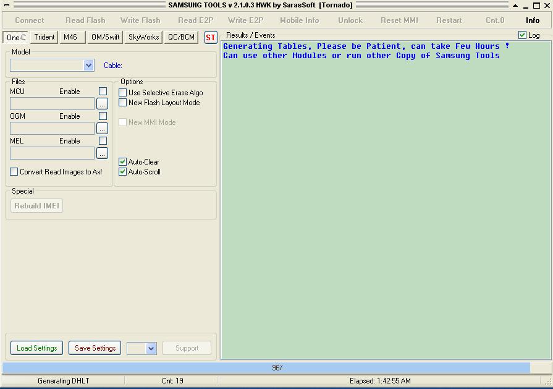The height and width of the screenshot is (389, 553).
Task: Switch to the Trident tab
Action: pos(44,37)
